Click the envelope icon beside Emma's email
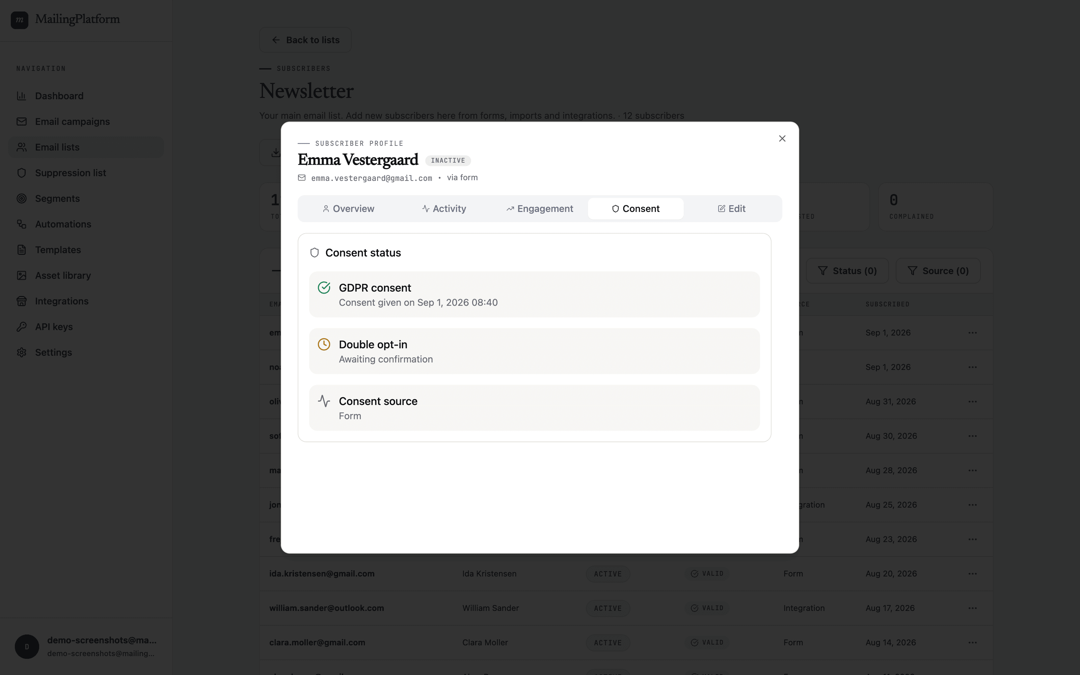1080x675 pixels. (302, 178)
